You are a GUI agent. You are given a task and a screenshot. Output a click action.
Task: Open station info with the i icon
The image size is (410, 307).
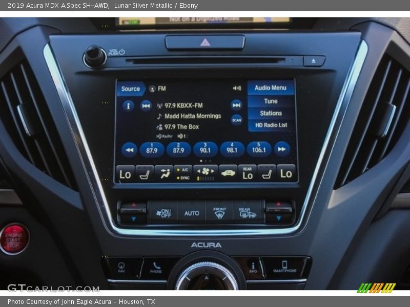pyautogui.click(x=128, y=106)
